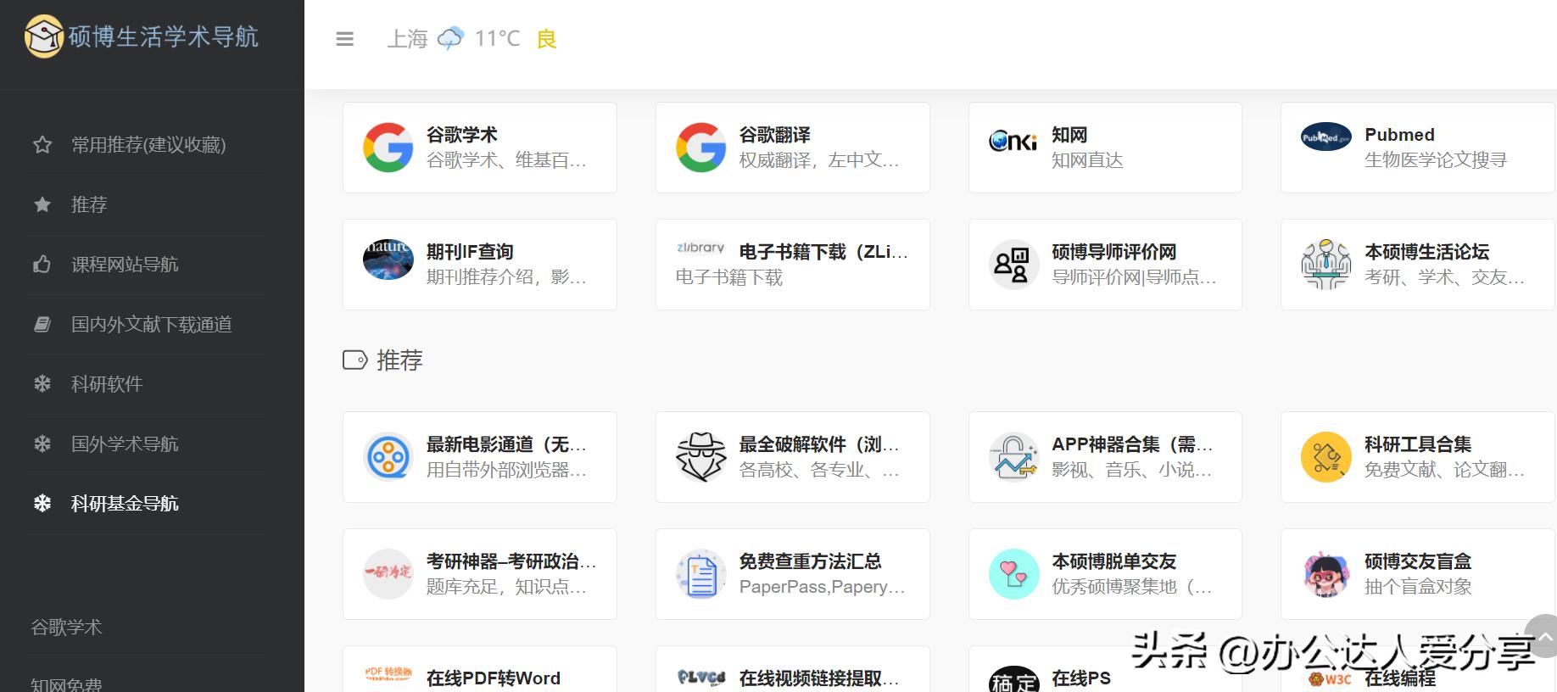Click hearts icon on 本硕博脱单交友
This screenshot has height=692, width=1557.
[1013, 574]
